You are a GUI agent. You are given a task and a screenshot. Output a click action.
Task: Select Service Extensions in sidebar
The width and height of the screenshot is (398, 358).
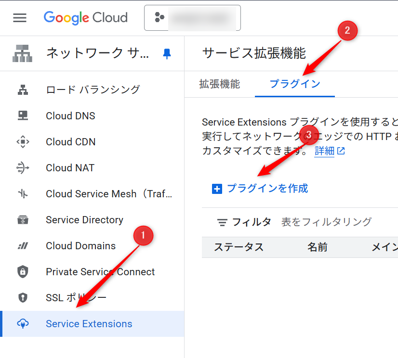[89, 324]
